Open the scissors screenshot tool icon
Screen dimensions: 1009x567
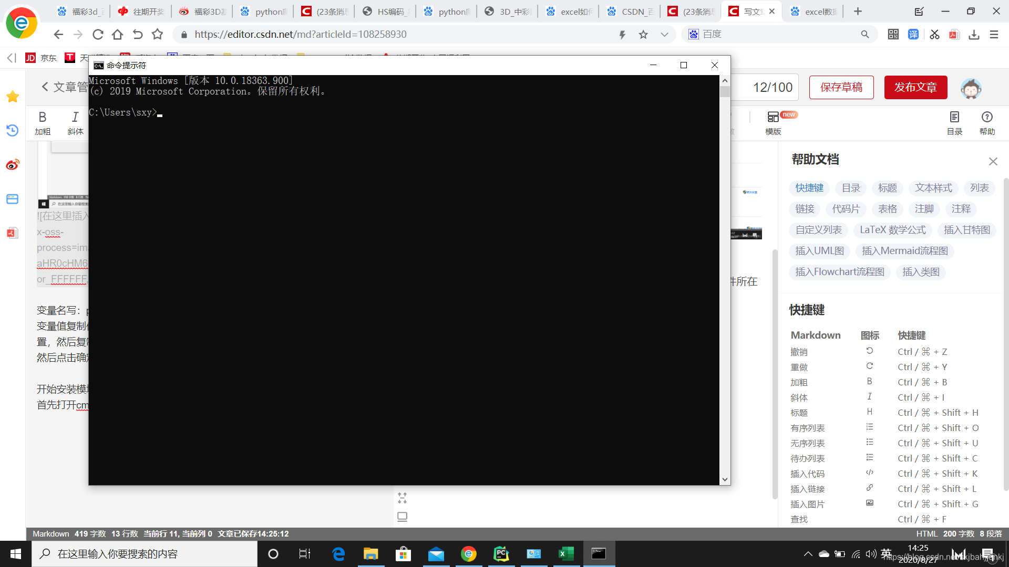[x=934, y=35]
